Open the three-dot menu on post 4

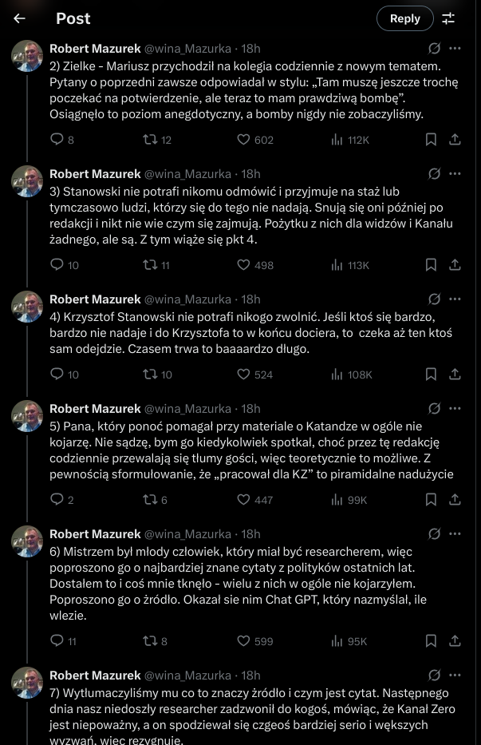pyautogui.click(x=455, y=299)
